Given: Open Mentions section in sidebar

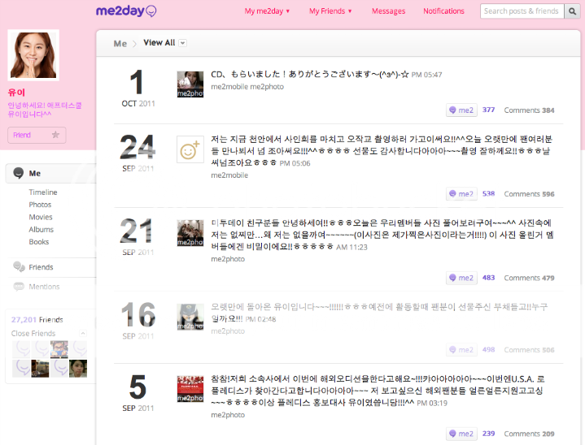Looking at the screenshot, I should pyautogui.click(x=44, y=287).
